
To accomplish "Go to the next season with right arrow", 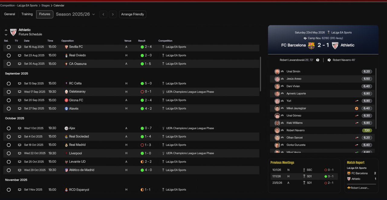I will click(x=113, y=14).
